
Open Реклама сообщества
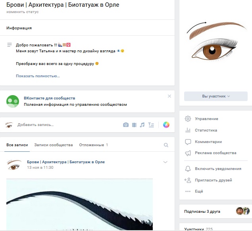(x=215, y=153)
